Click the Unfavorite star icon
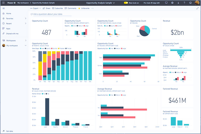This screenshot has height=134, width=201. click(x=79, y=8)
